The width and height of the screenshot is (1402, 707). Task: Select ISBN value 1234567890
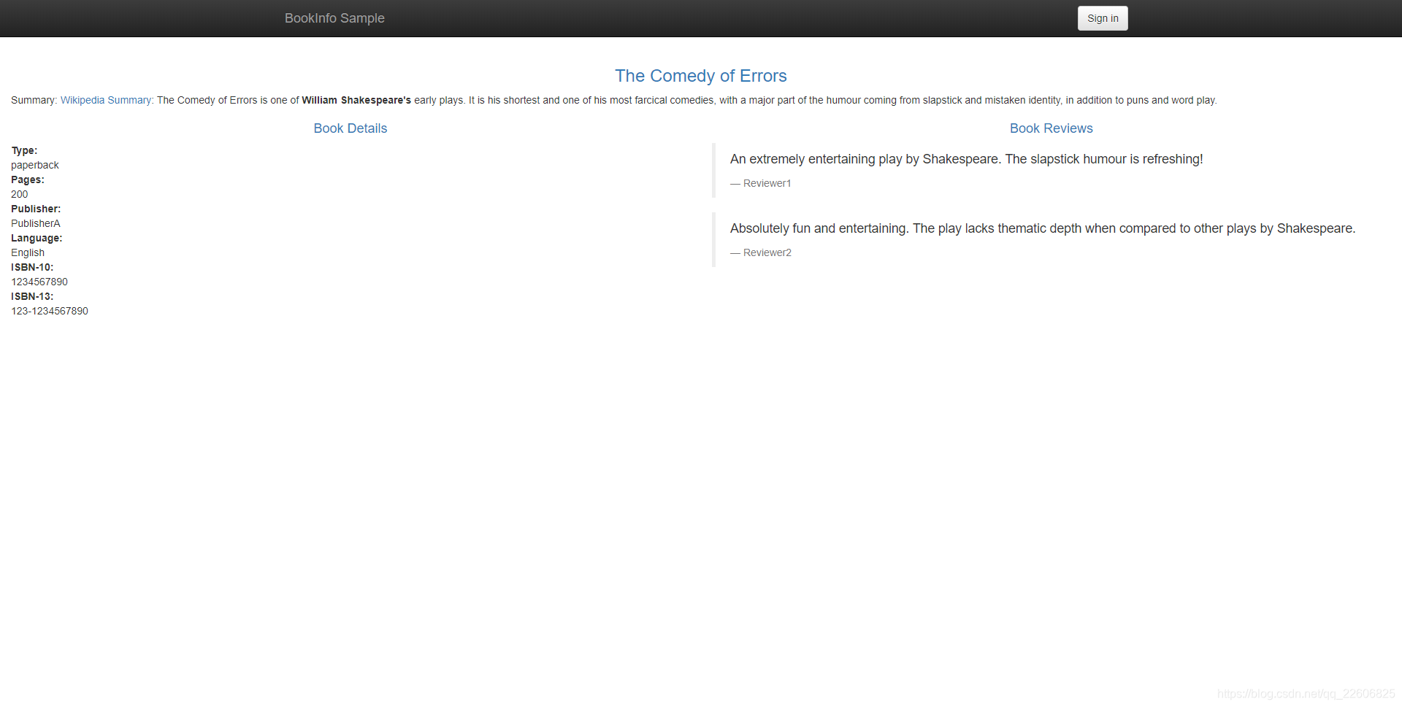(39, 282)
